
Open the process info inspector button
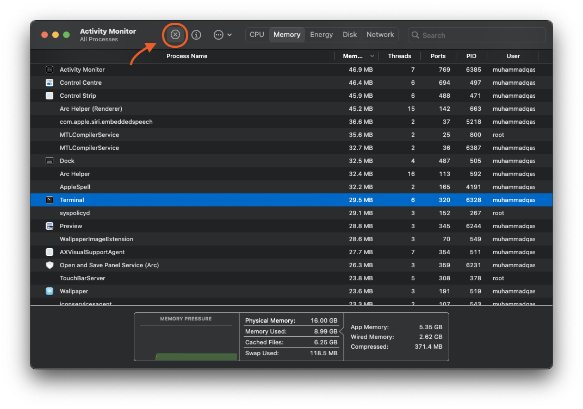(x=196, y=35)
